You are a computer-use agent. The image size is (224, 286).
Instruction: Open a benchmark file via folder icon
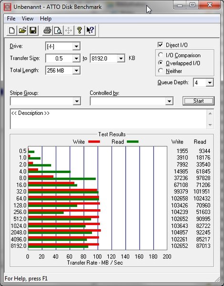point(22,31)
